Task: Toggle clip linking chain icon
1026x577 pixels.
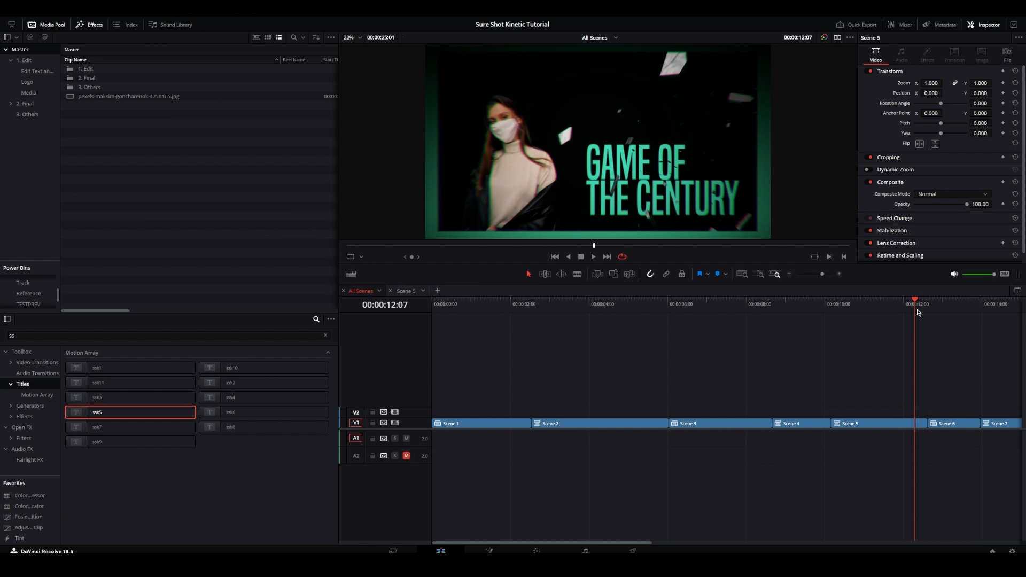Action: click(x=666, y=274)
